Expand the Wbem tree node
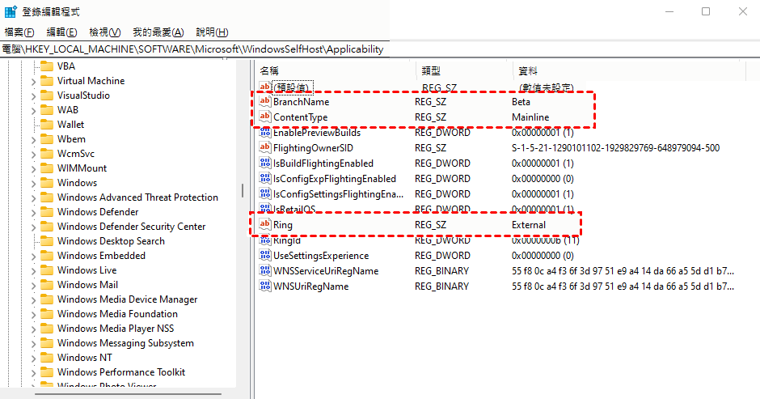This screenshot has width=760, height=399. coord(33,140)
